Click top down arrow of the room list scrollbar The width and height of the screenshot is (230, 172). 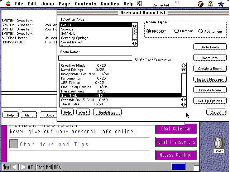pos(184,71)
